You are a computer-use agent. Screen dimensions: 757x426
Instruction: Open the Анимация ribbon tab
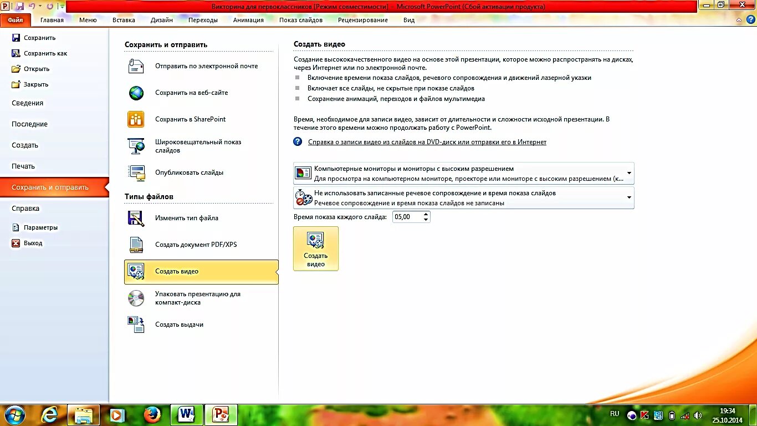(248, 20)
